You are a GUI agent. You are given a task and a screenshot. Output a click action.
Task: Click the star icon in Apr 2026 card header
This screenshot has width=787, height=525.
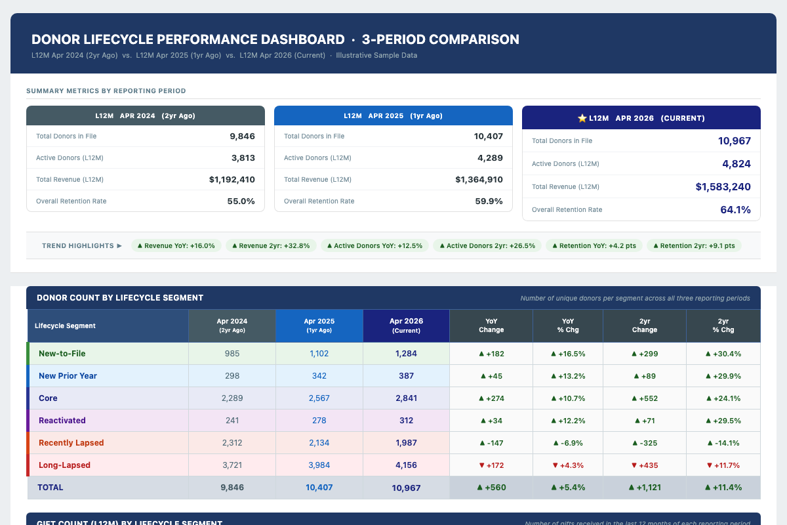(x=582, y=118)
